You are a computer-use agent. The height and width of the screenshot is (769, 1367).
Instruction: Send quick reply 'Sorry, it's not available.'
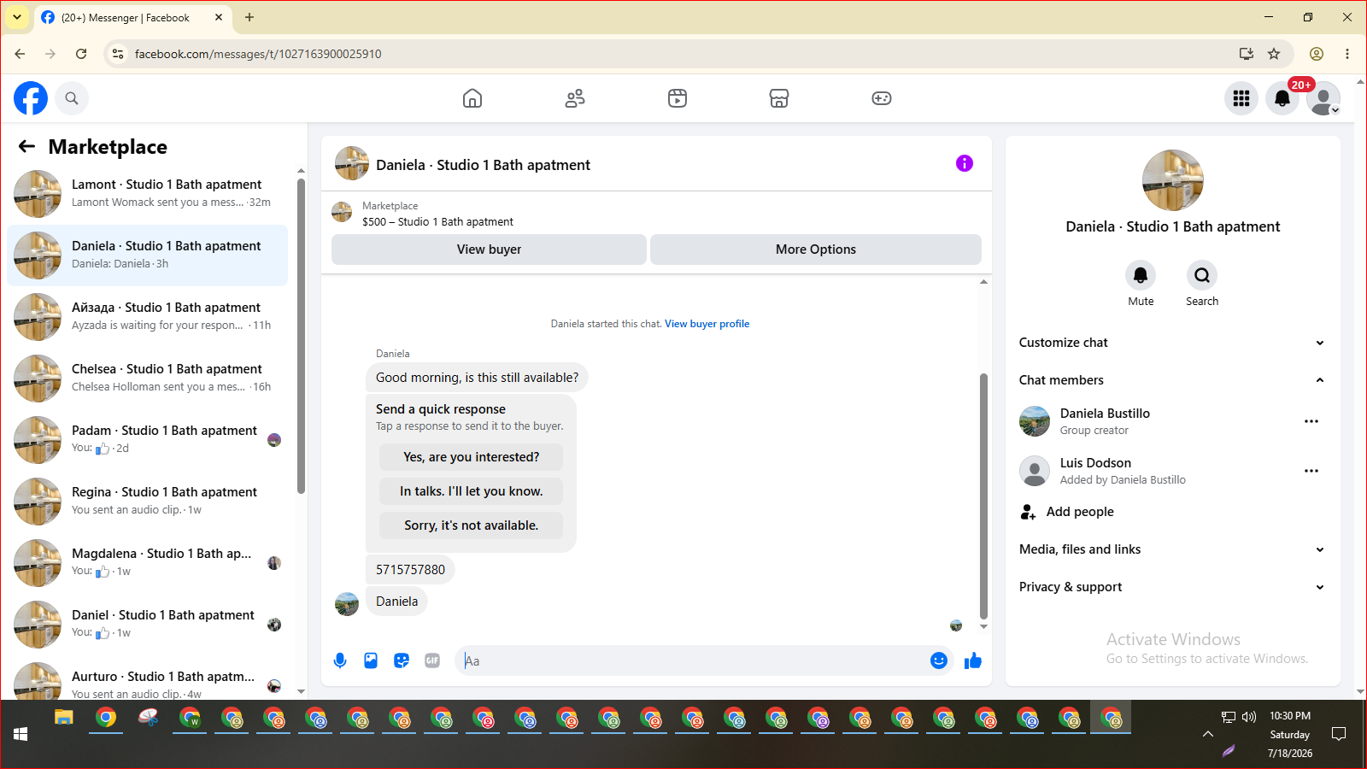[472, 525]
